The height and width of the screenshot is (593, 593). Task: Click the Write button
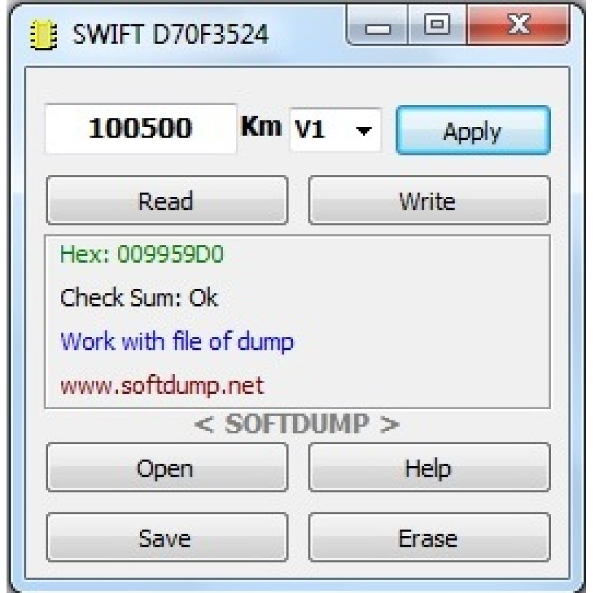click(x=429, y=200)
